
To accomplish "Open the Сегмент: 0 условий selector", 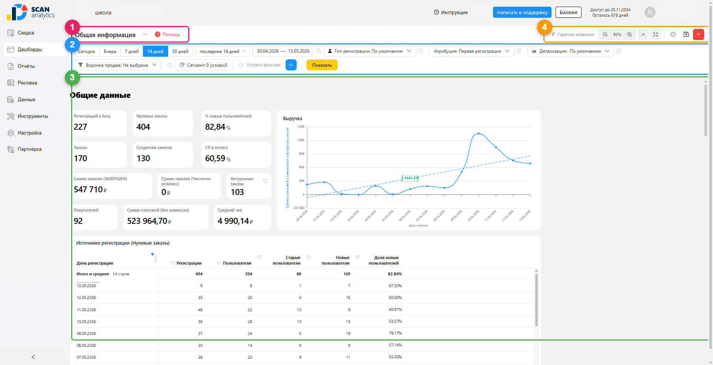I will point(204,65).
